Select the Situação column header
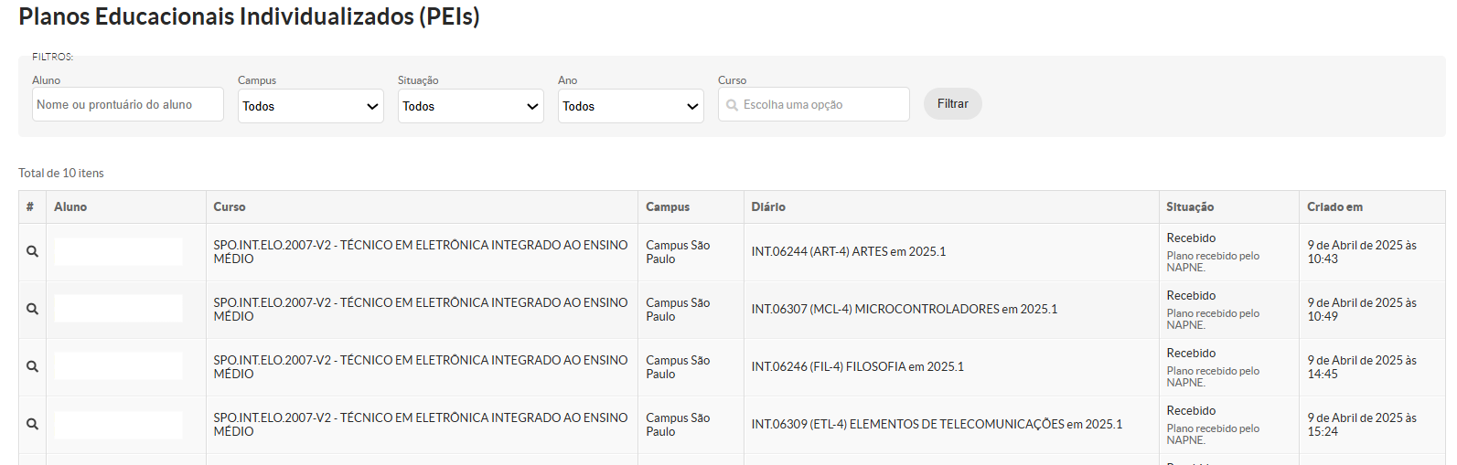Viewport: 1457px width, 465px height. point(1190,207)
